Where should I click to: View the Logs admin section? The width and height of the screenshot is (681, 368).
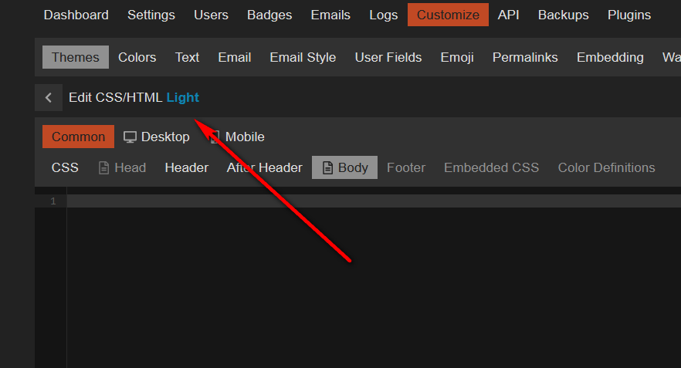coord(384,15)
